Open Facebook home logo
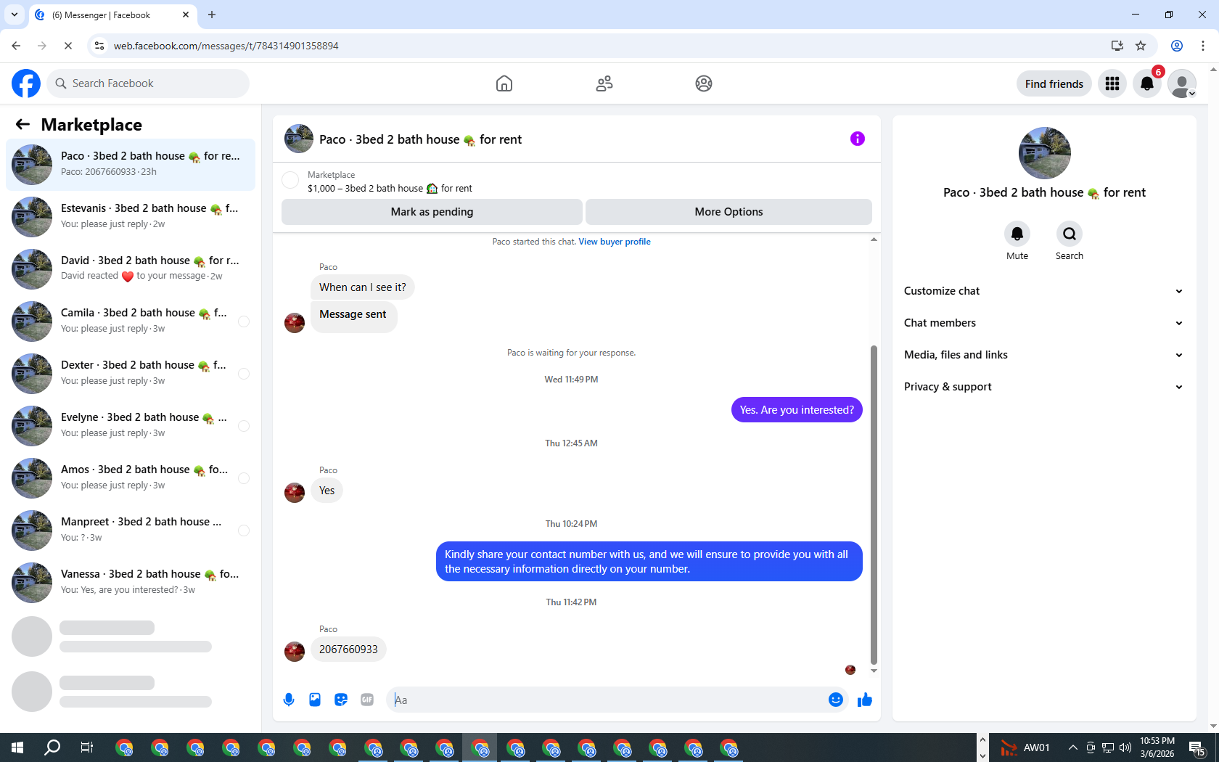The width and height of the screenshot is (1219, 762). click(26, 83)
